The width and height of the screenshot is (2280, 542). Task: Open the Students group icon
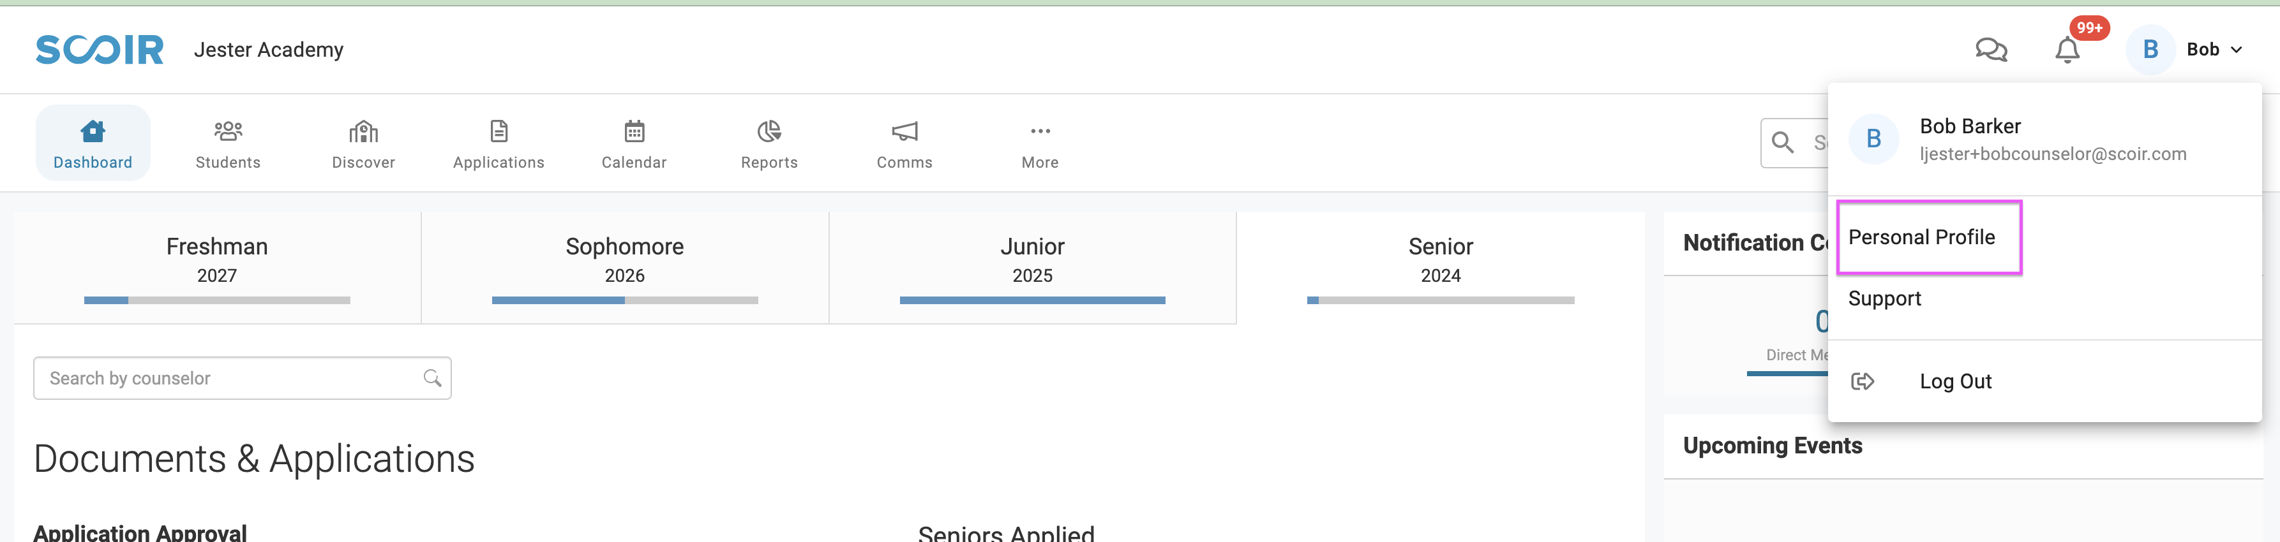tap(227, 132)
